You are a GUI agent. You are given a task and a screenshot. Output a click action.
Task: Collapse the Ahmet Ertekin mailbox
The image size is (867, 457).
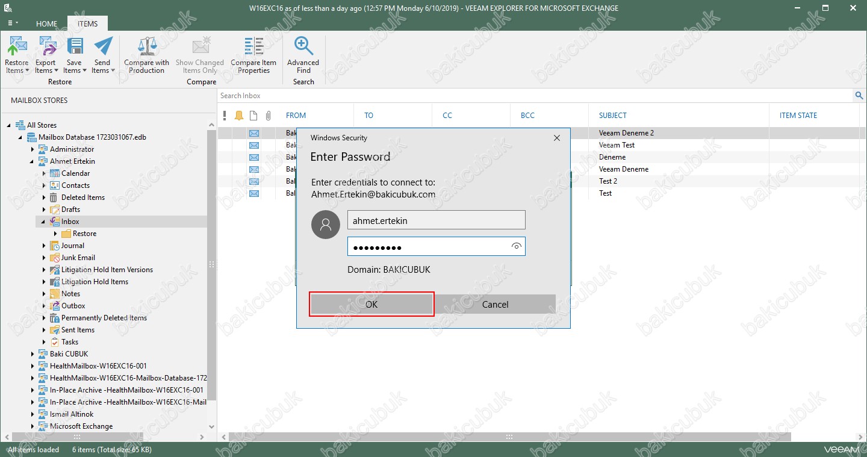pyautogui.click(x=32, y=161)
